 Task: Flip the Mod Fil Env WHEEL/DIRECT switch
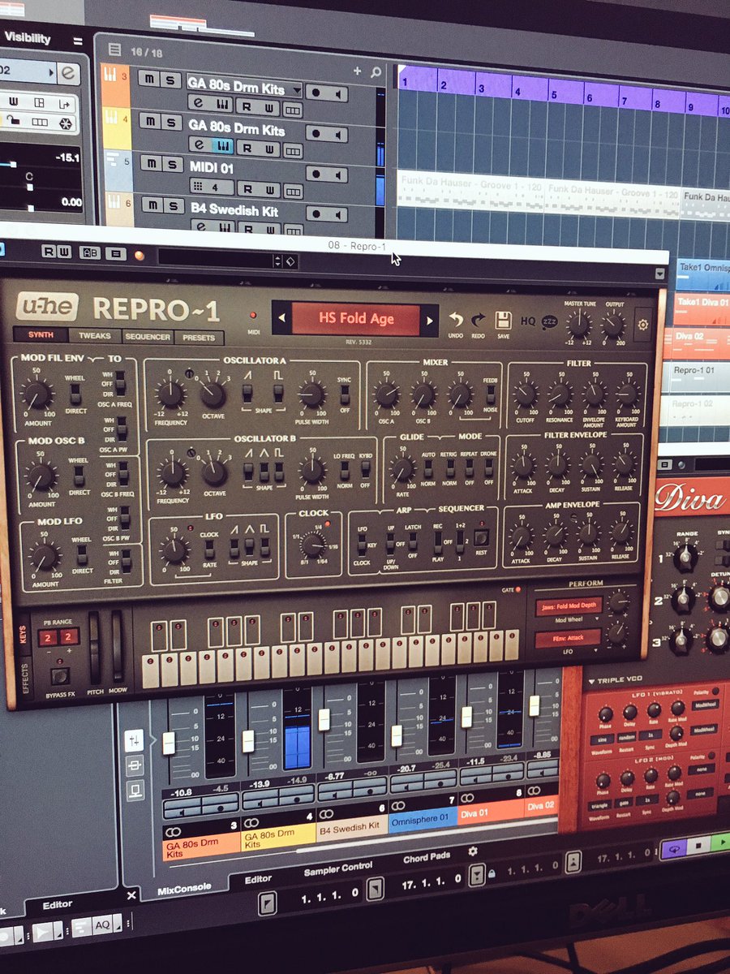75,394
